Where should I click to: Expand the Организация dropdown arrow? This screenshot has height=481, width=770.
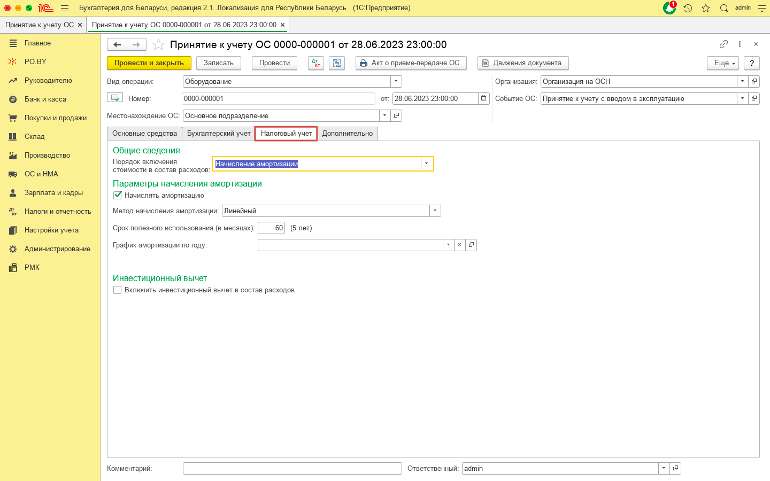tap(742, 81)
